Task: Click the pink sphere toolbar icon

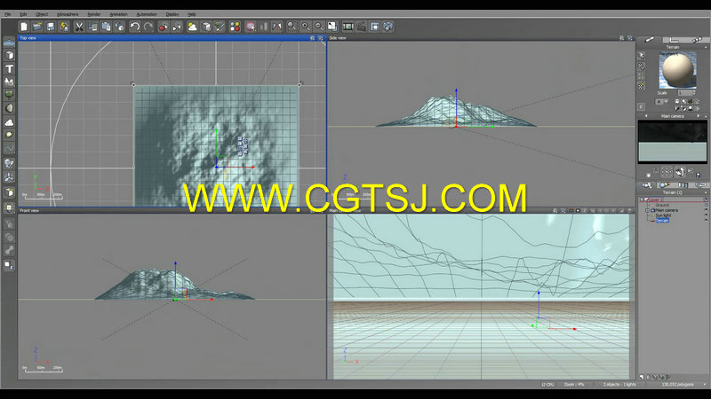Action: [251, 27]
